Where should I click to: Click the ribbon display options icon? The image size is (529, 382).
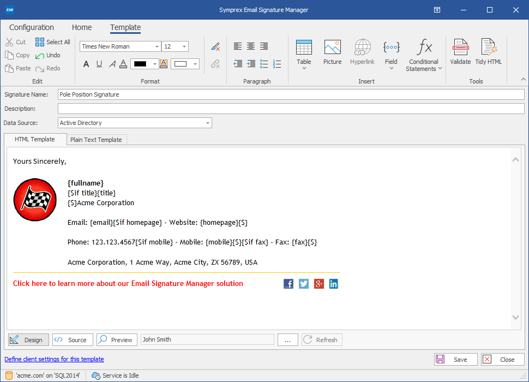click(437, 10)
